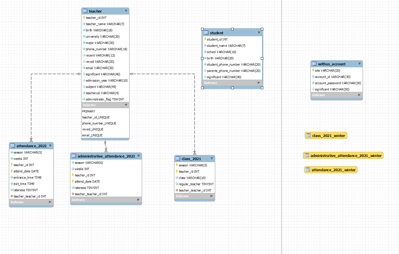The height and width of the screenshot is (254, 399).
Task: Click the student_id primary key icon
Action: (205, 39)
